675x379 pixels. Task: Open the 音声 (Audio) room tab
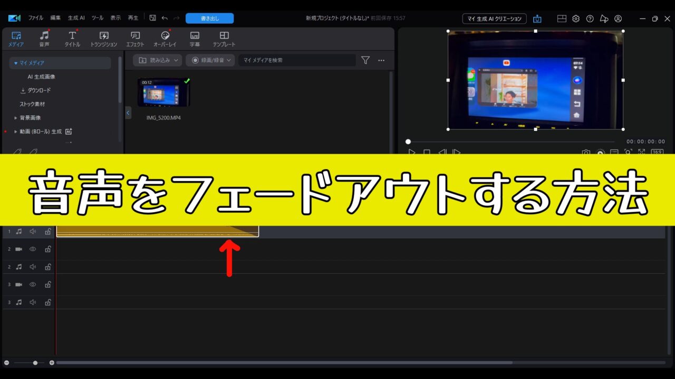point(44,39)
